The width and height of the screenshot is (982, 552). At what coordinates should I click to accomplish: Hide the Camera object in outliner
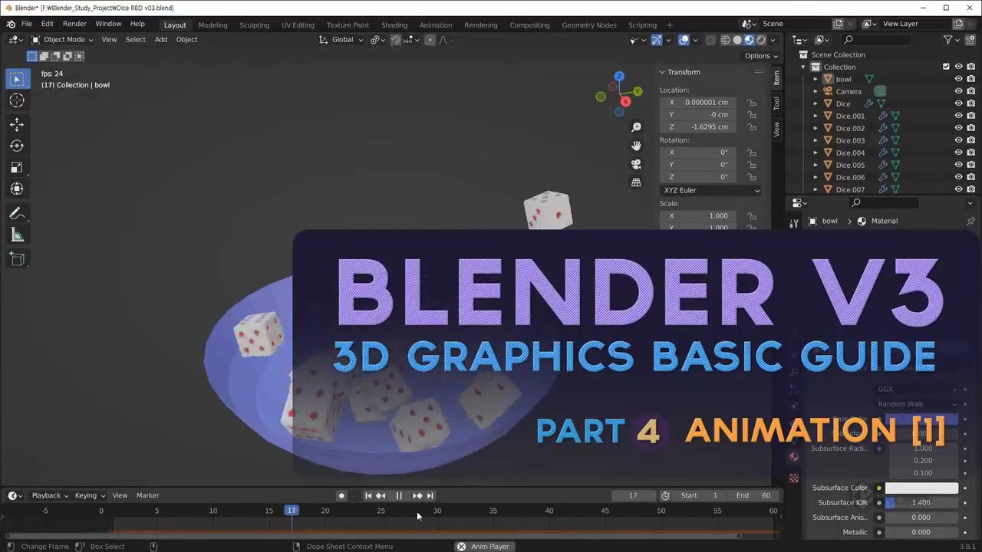click(958, 91)
